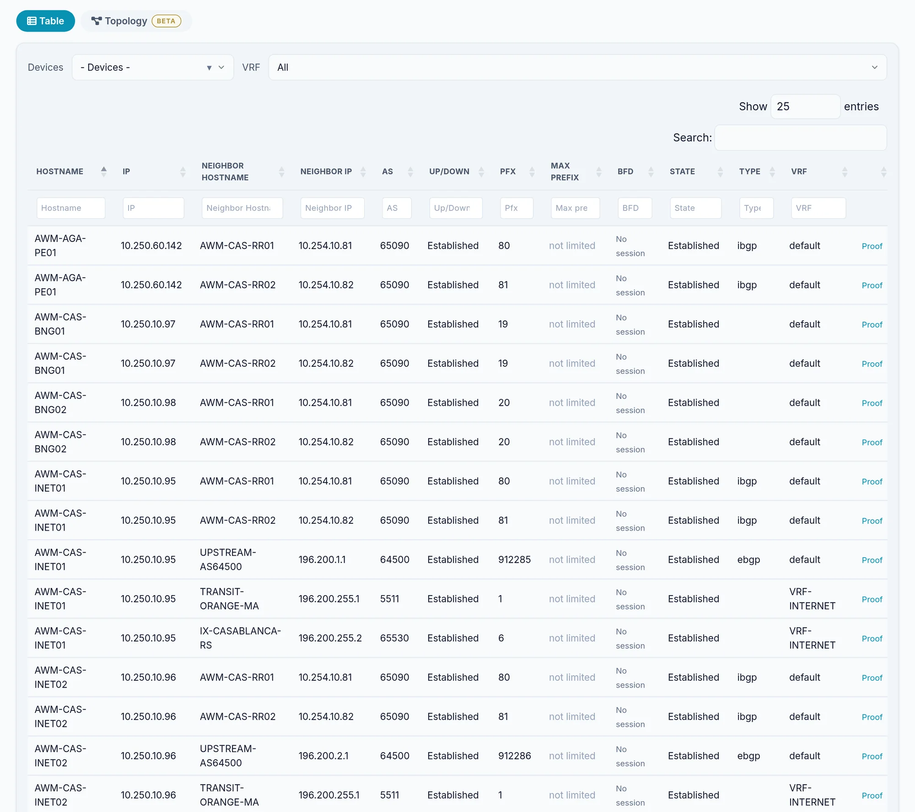Switch to the Topology beta tab
Screen dimensions: 915x812
click(x=136, y=21)
